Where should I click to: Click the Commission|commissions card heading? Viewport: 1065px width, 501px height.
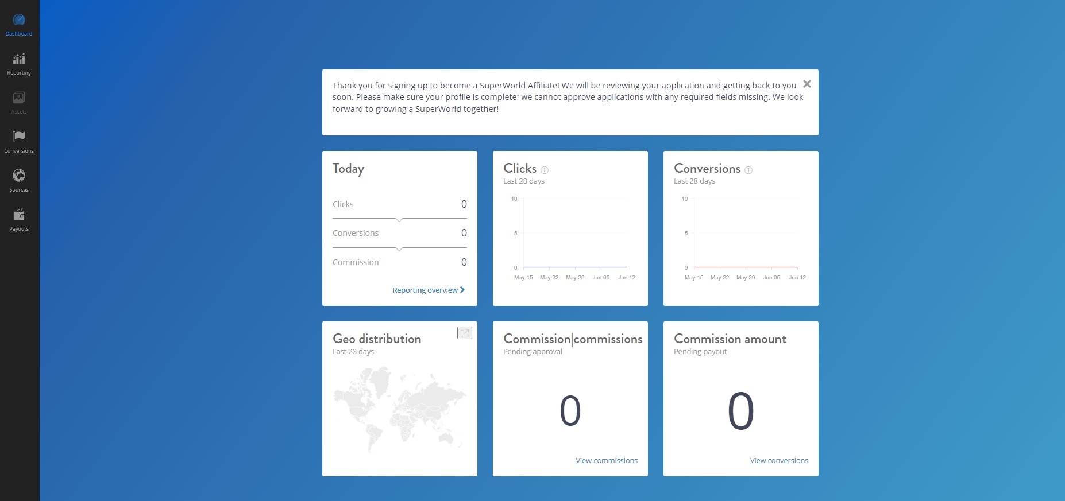coord(573,339)
